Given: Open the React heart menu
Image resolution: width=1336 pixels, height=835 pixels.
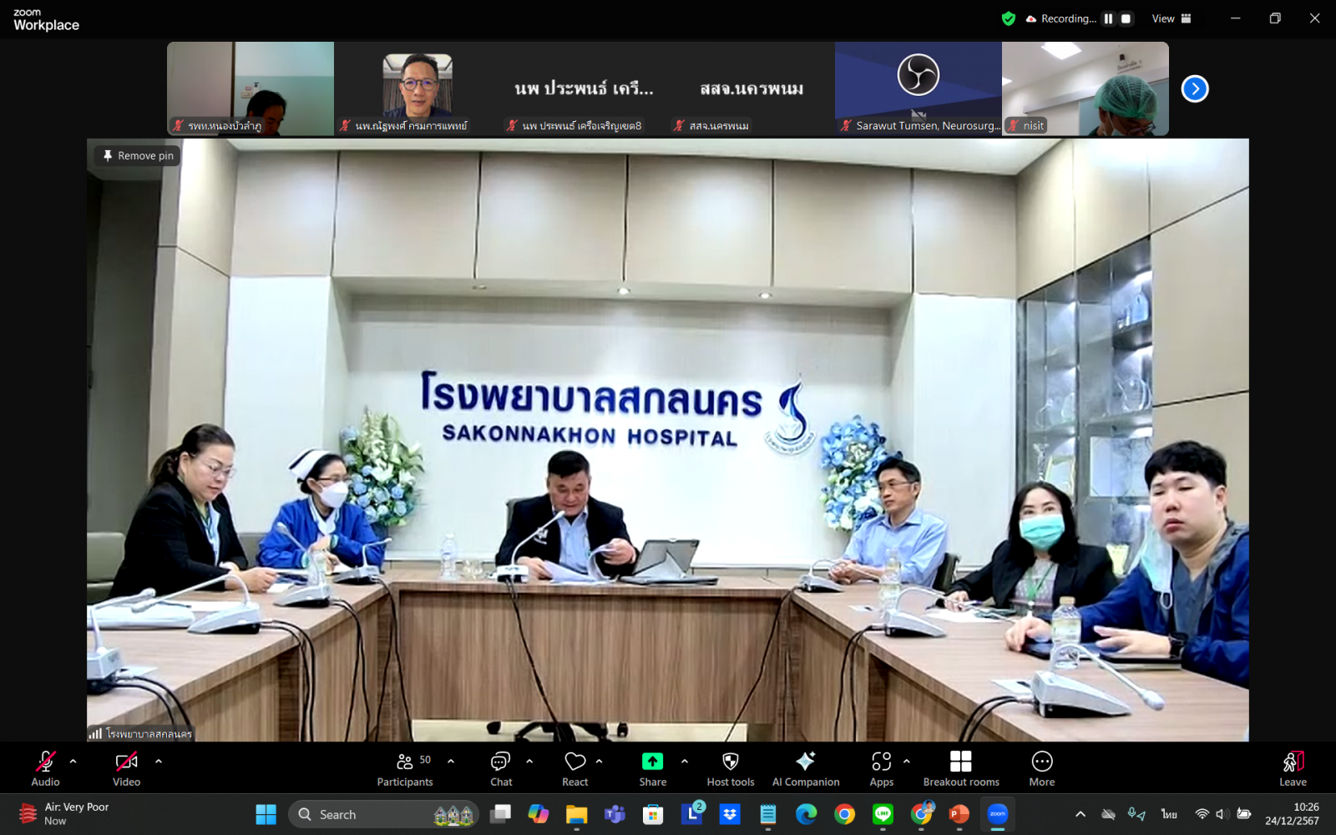Looking at the screenshot, I should coord(575,768).
